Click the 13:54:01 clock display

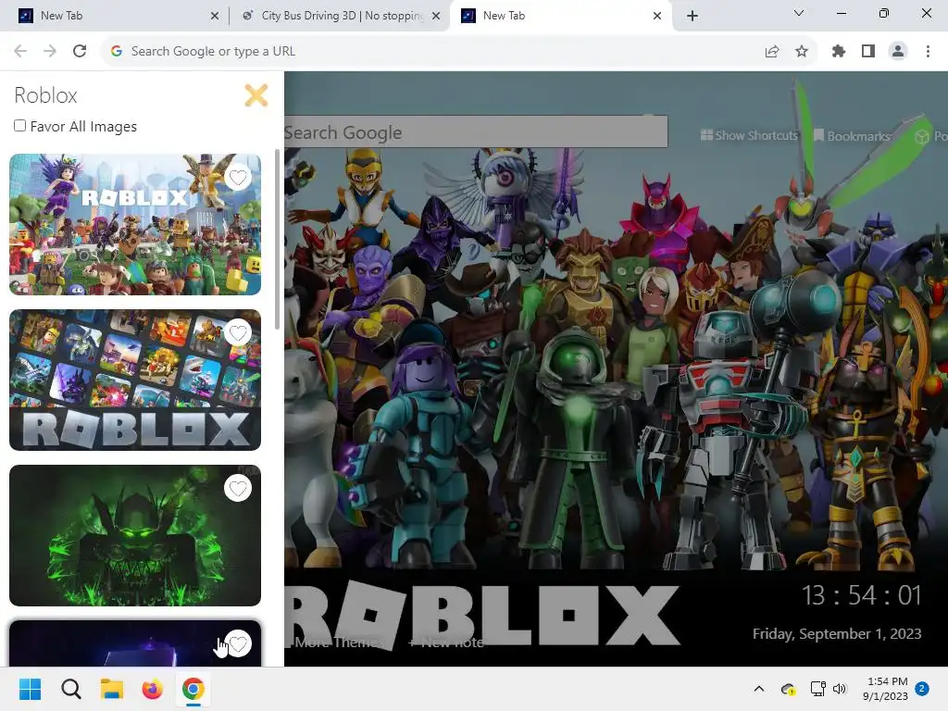coord(861,595)
